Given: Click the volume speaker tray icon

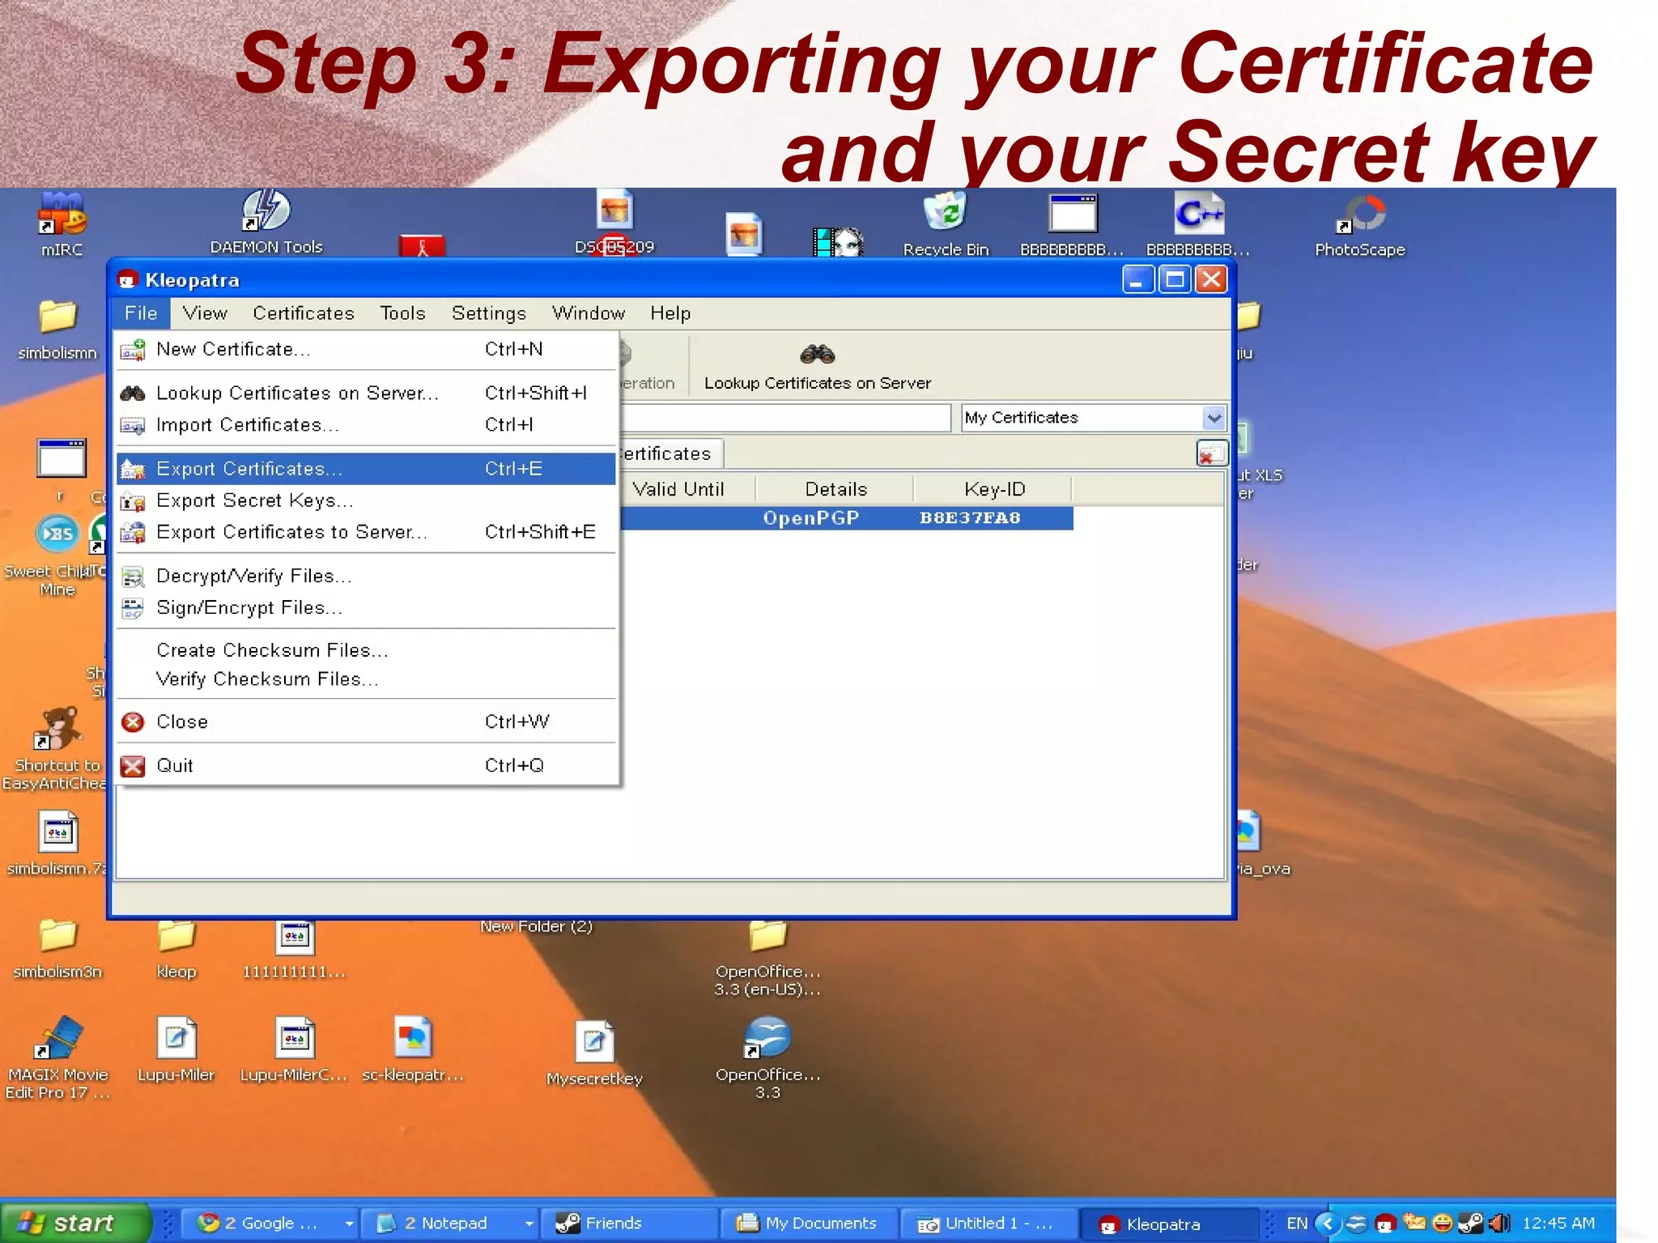Looking at the screenshot, I should tap(1499, 1223).
